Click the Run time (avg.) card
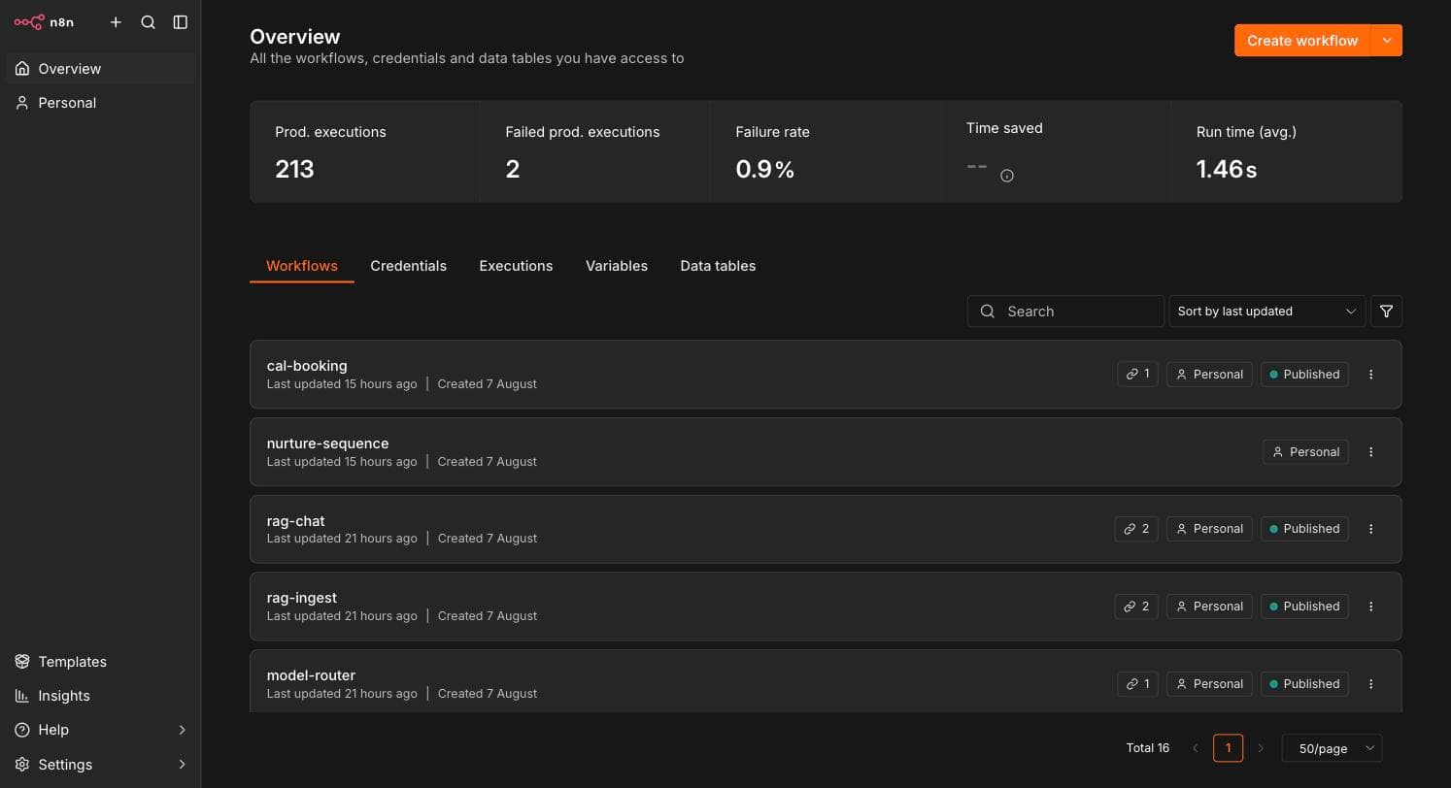Viewport: 1451px width, 788px height. tap(1287, 152)
